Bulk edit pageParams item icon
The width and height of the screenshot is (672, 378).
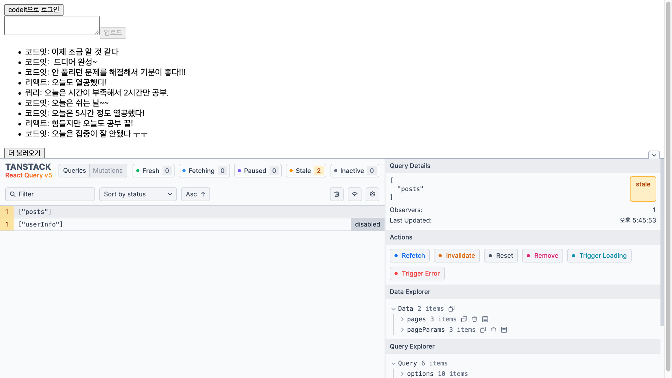click(x=504, y=330)
